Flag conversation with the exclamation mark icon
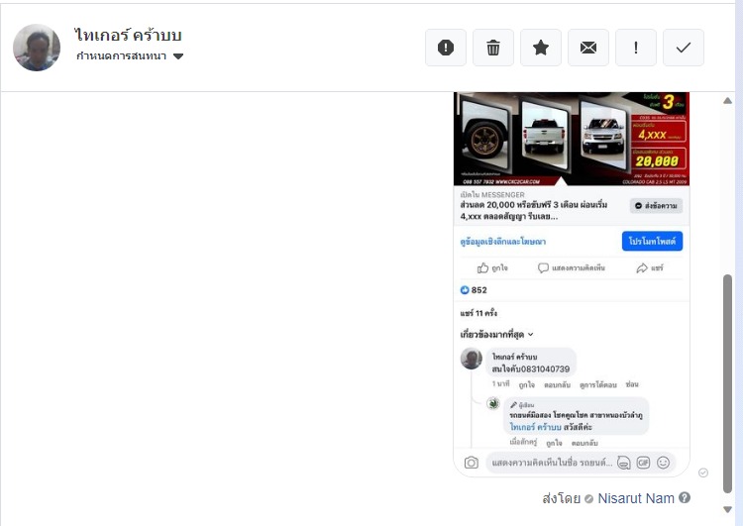 tap(635, 48)
